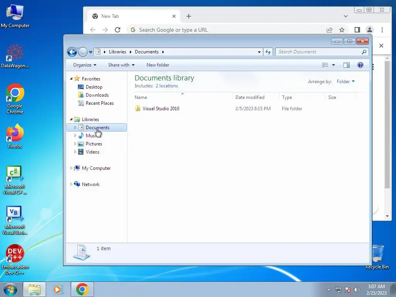Open Explorer help

point(360,65)
